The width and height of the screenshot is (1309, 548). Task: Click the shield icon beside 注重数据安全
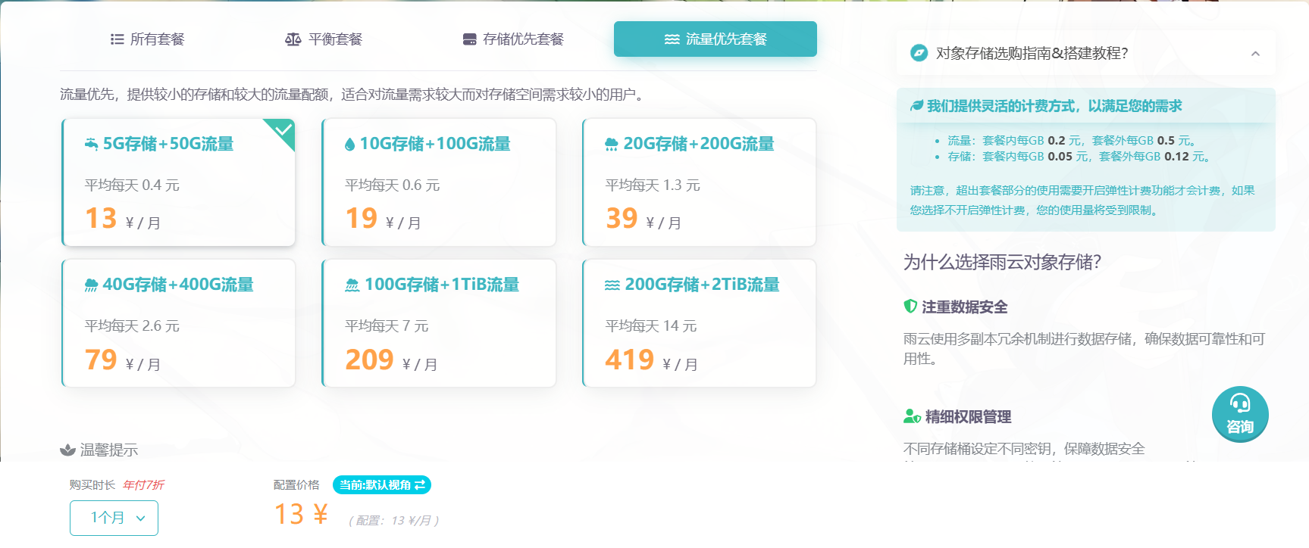(910, 307)
